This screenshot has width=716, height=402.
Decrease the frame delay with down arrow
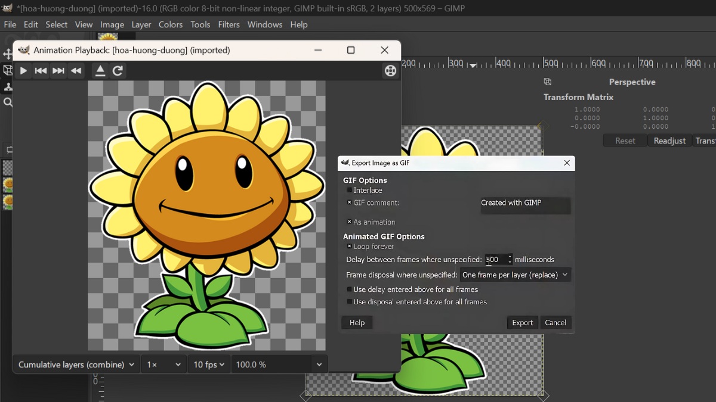pyautogui.click(x=510, y=263)
